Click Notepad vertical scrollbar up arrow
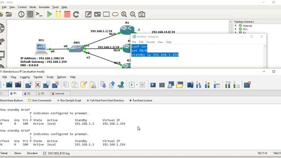 click(x=264, y=46)
